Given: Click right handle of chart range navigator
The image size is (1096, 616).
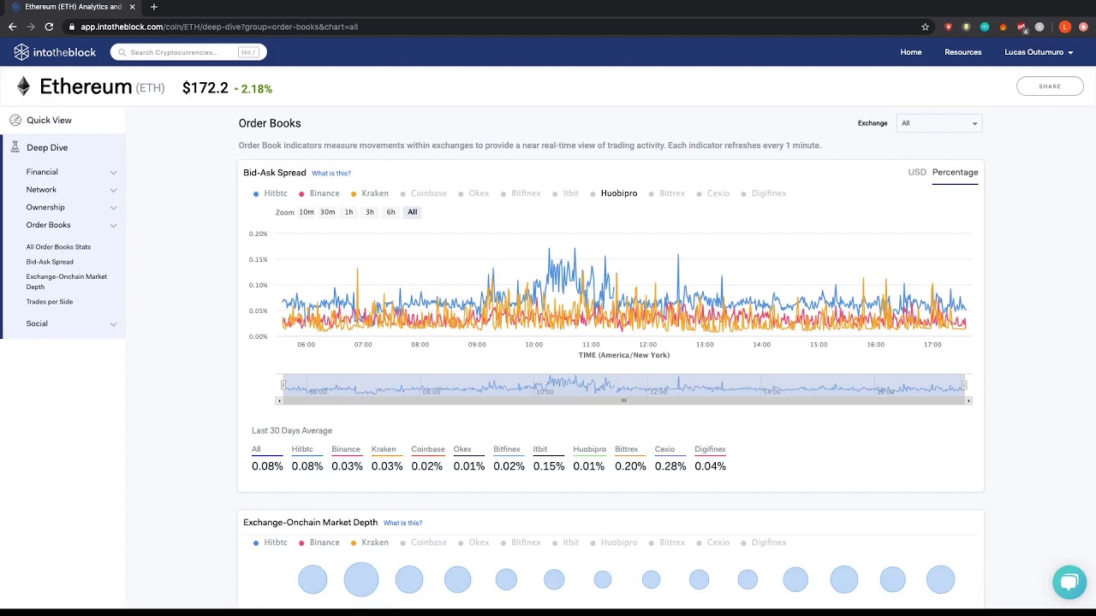Looking at the screenshot, I should click(x=964, y=385).
